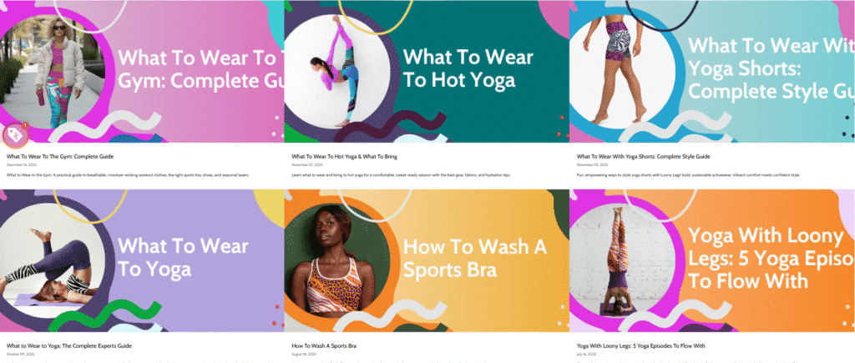Click the 'What To Wear To Hot Yoga & What To Bring' title
This screenshot has width=855, height=363.
pyautogui.click(x=345, y=156)
